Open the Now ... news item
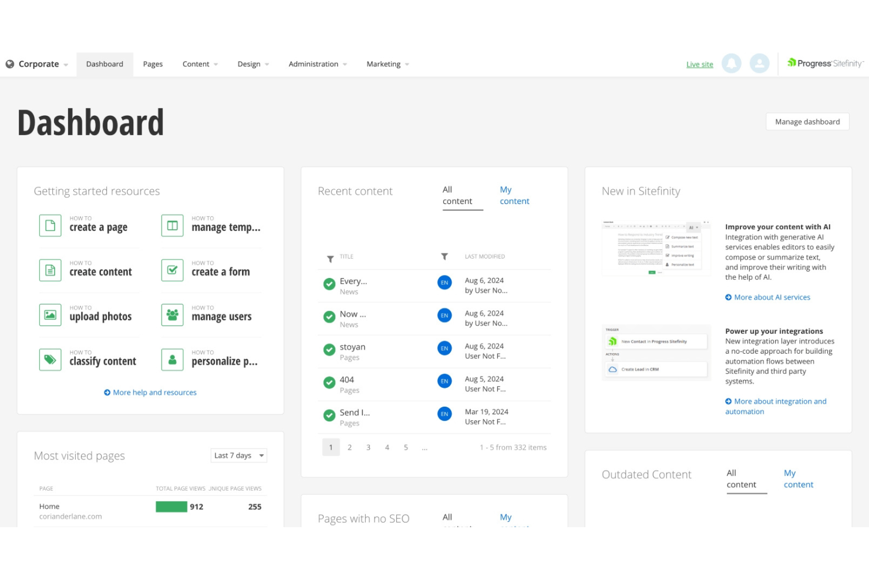The height and width of the screenshot is (580, 869). (353, 314)
